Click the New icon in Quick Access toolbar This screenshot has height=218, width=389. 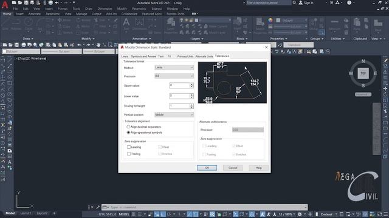pyautogui.click(x=14, y=2)
